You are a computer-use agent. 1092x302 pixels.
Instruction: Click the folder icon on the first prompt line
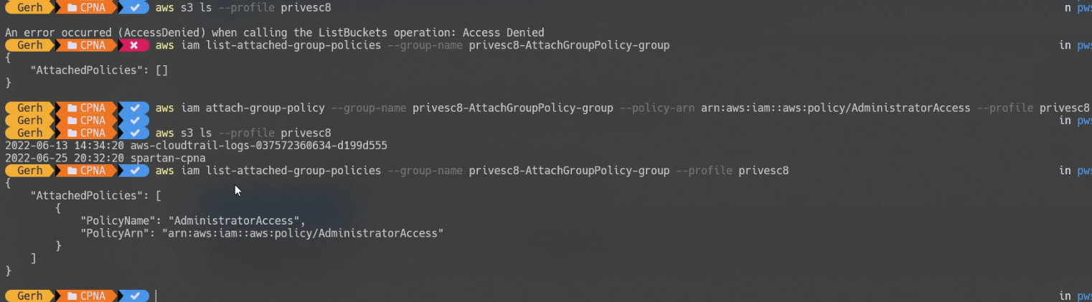pyautogui.click(x=72, y=8)
